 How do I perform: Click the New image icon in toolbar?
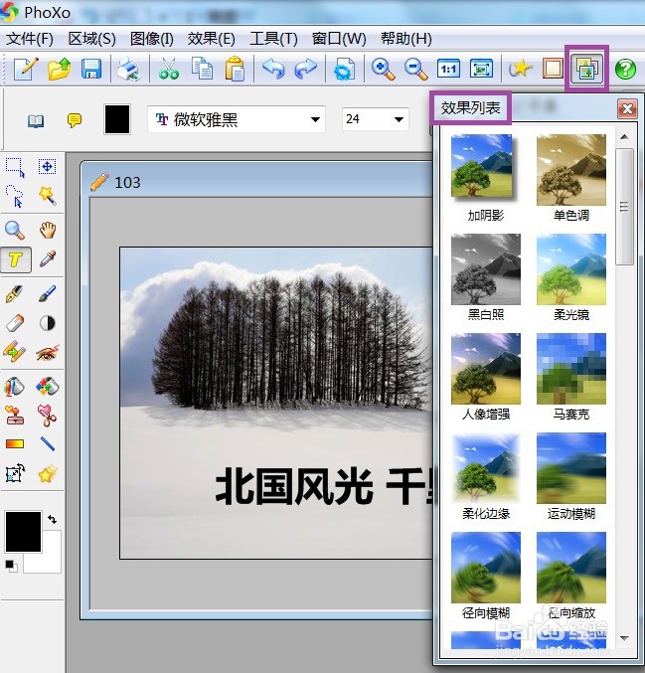(26, 69)
